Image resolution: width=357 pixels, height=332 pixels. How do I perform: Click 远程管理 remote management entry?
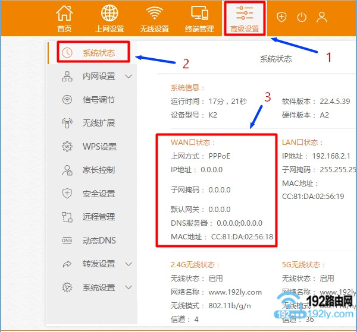tap(98, 217)
